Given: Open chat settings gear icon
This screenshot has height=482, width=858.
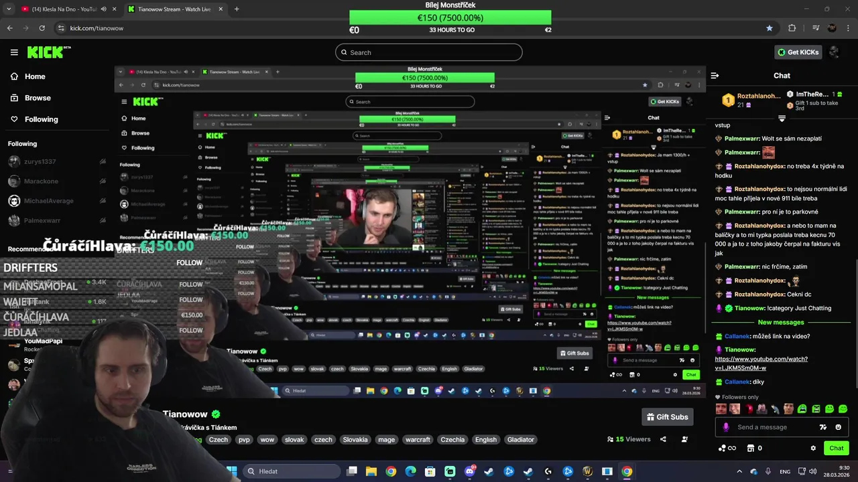Looking at the screenshot, I should (813, 449).
